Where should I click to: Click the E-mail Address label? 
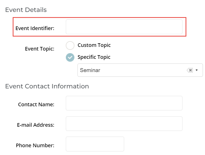pos(36,125)
